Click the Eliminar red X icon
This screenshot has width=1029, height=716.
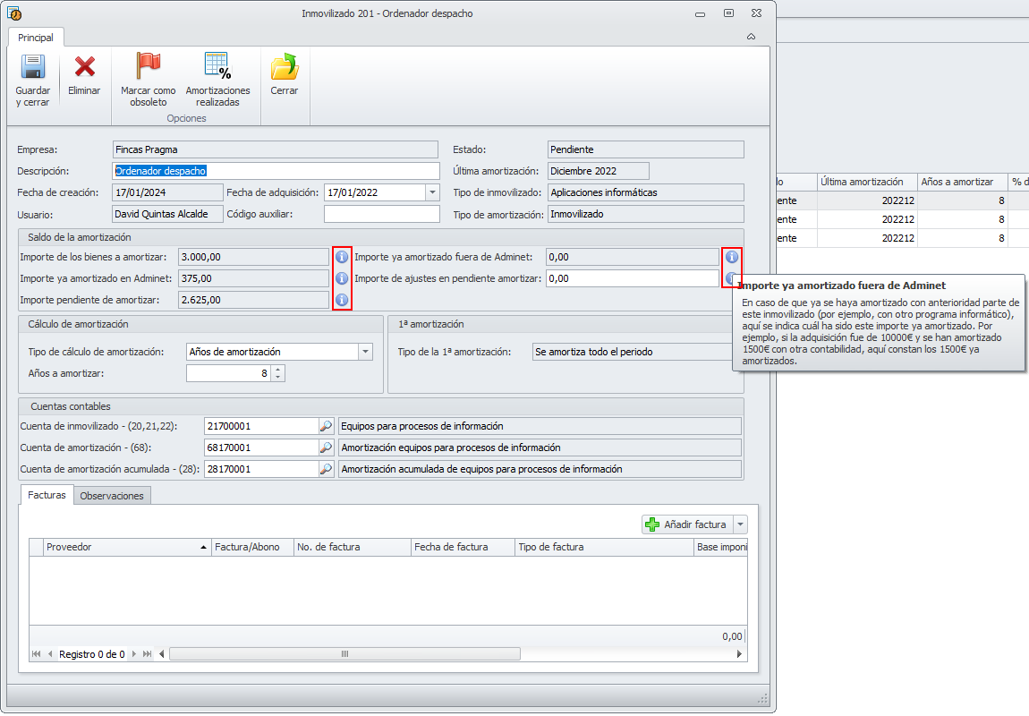(x=84, y=67)
